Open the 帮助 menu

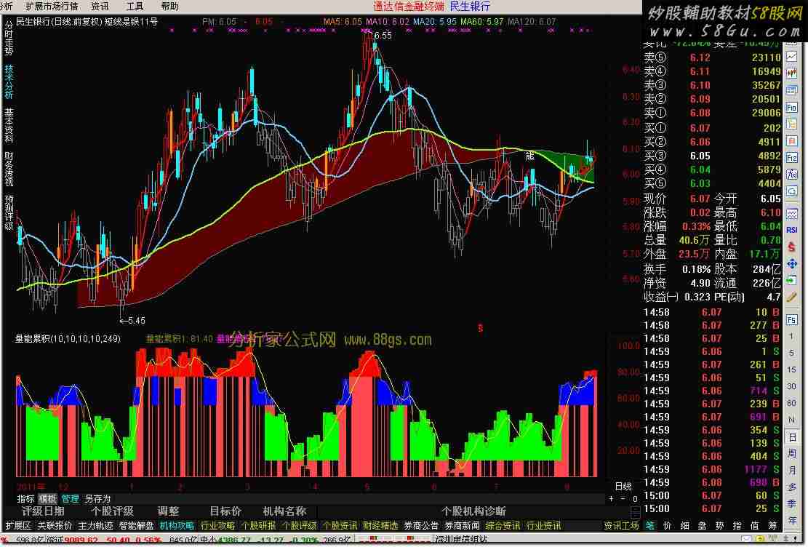pos(169,7)
